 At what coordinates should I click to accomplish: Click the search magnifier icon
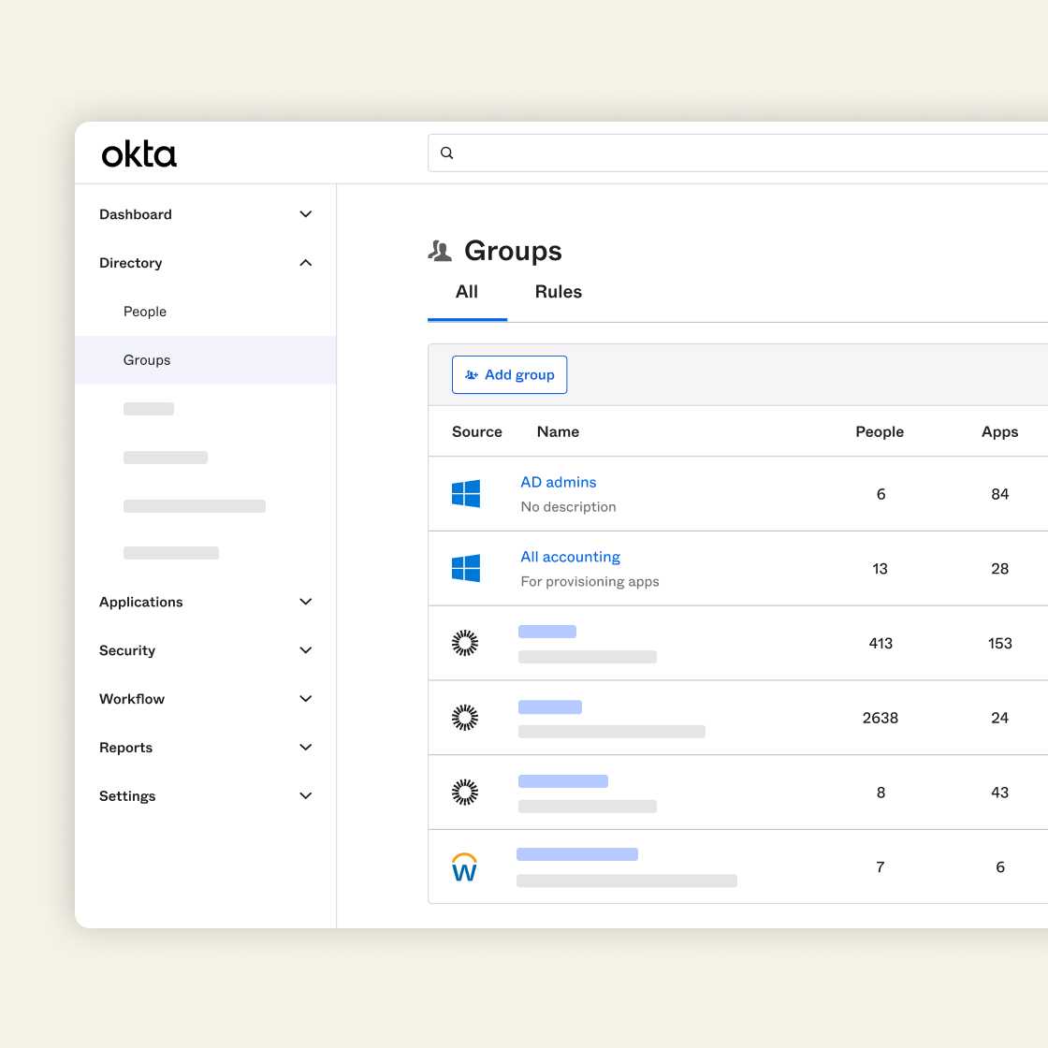pos(447,153)
